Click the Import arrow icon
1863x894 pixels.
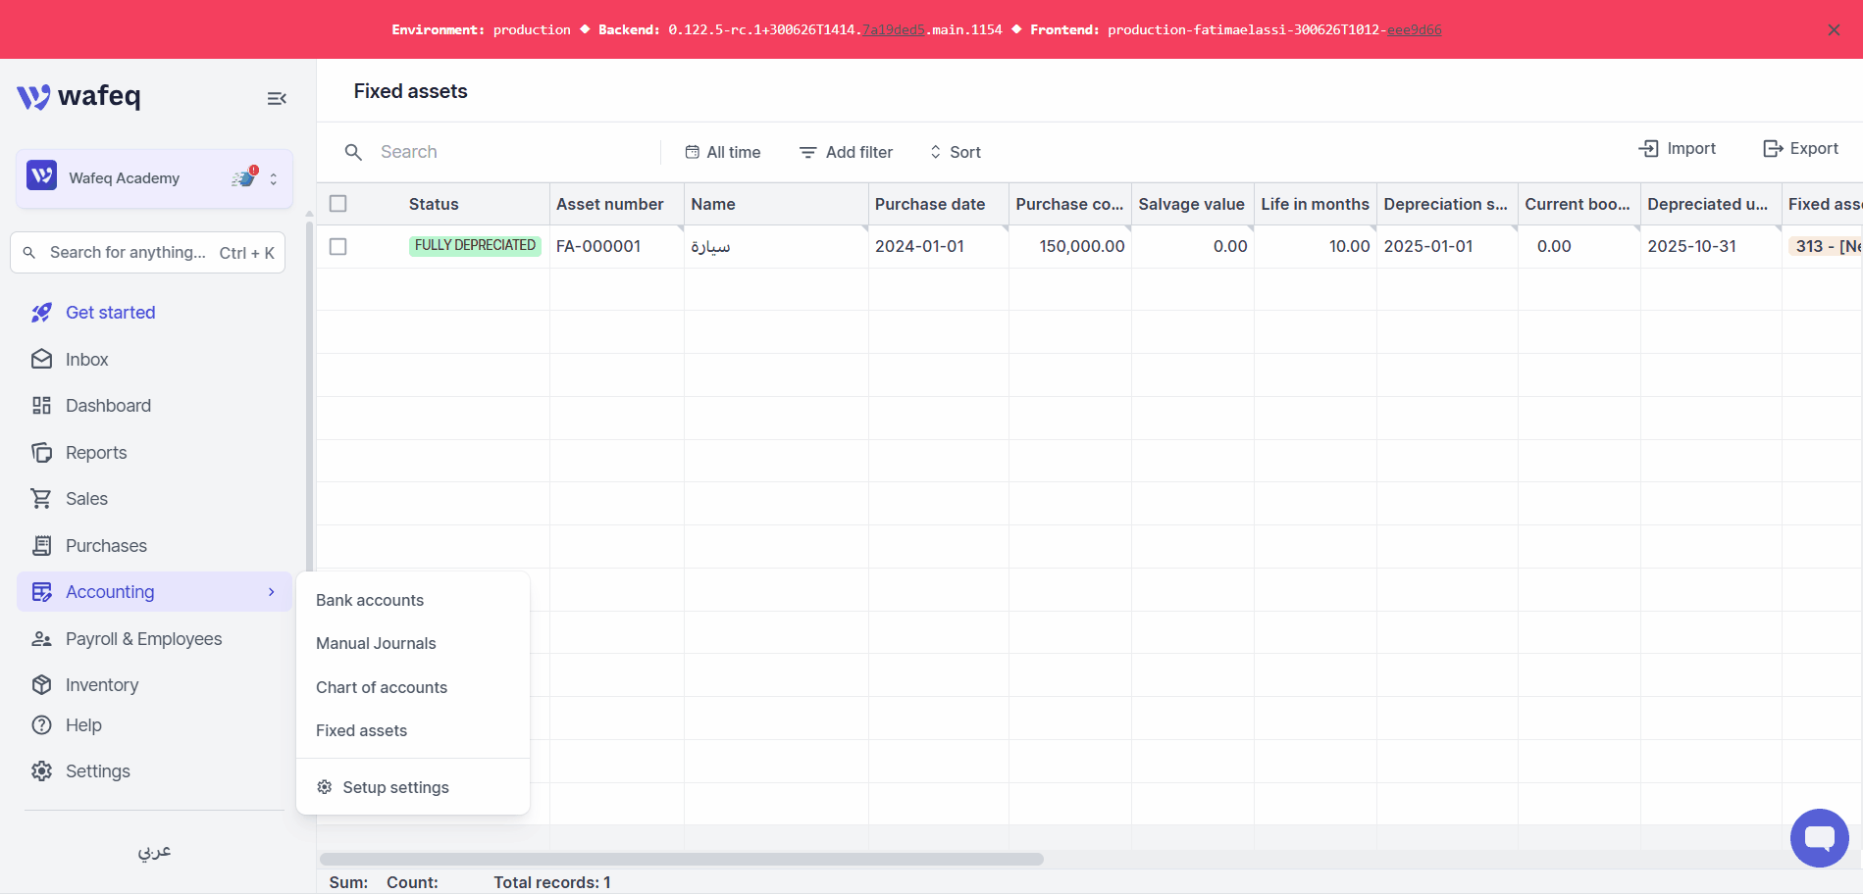[1648, 148]
